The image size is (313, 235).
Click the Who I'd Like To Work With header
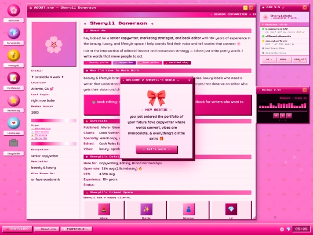[168, 71]
